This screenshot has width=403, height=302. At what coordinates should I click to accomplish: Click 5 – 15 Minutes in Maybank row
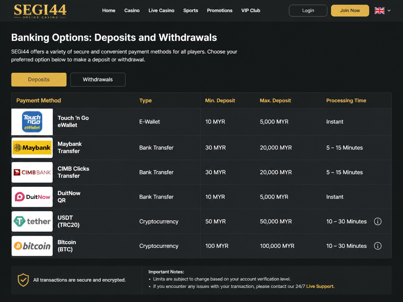tap(344, 148)
